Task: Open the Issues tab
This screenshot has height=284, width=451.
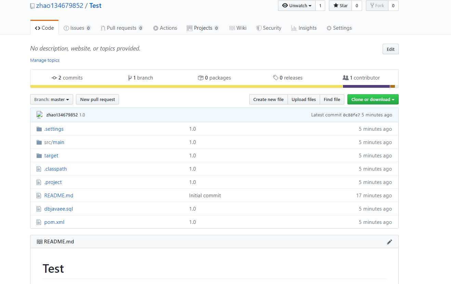Action: tap(77, 28)
